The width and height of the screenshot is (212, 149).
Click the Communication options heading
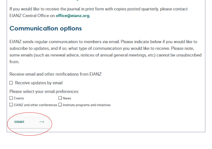coord(46,29)
